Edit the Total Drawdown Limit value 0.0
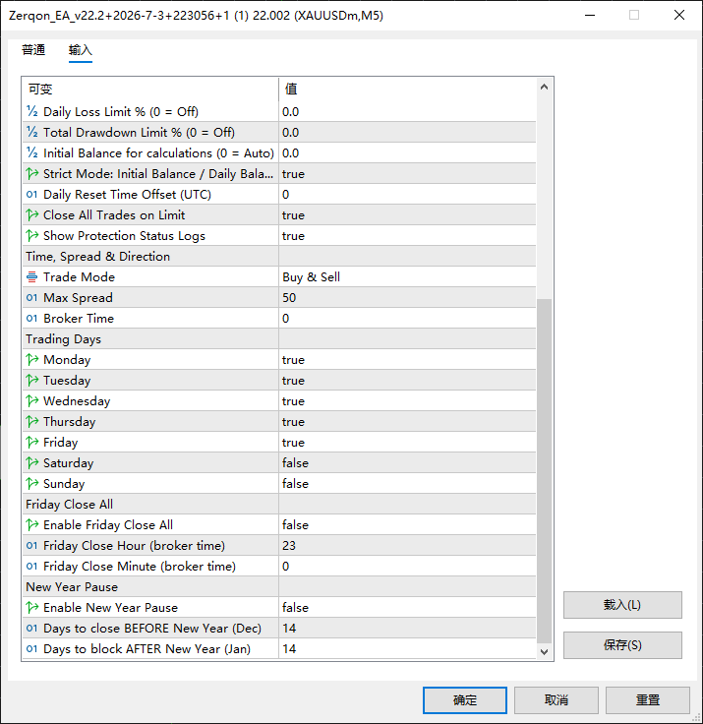 click(x=407, y=133)
